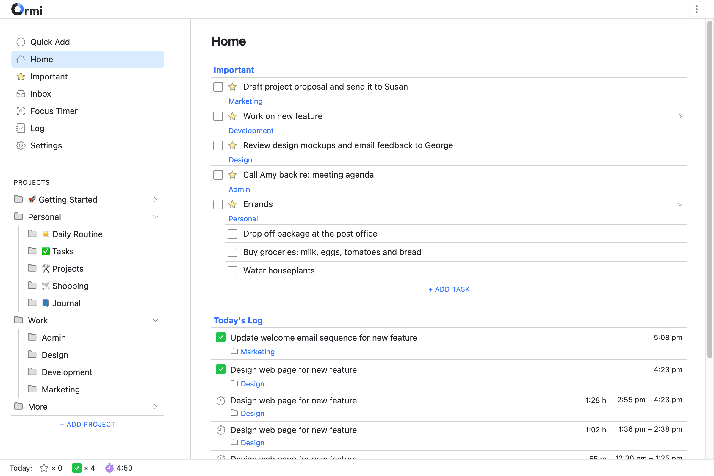This screenshot has width=714, height=476.
Task: Open Settings gear icon in sidebar
Action: pos(21,146)
